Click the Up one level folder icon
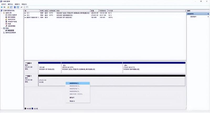The width and height of the screenshot is (210, 113). [8, 7]
